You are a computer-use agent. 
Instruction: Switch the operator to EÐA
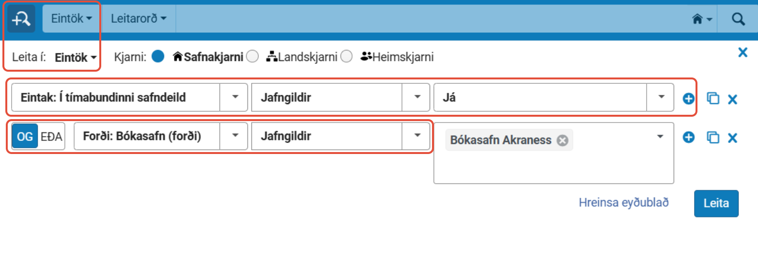tap(51, 136)
